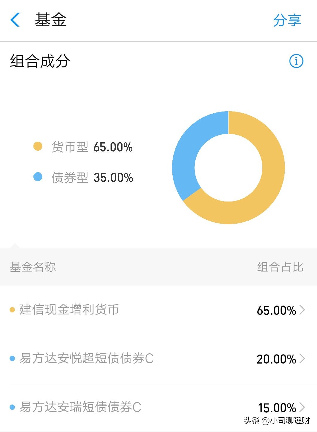The width and height of the screenshot is (317, 432).
Task: Click the 组合占比 column header
Action: pyautogui.click(x=279, y=267)
